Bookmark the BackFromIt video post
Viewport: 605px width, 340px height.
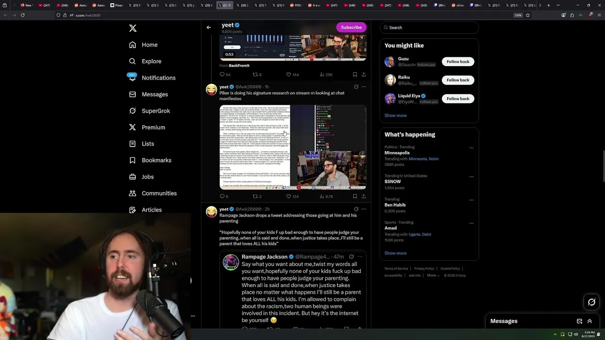click(355, 75)
